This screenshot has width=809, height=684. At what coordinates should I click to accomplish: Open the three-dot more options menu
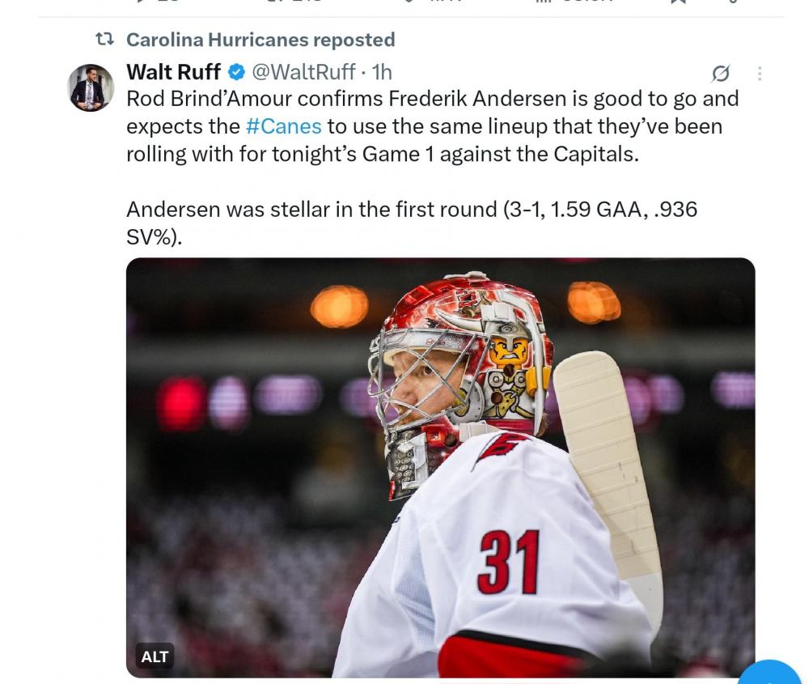click(x=759, y=74)
